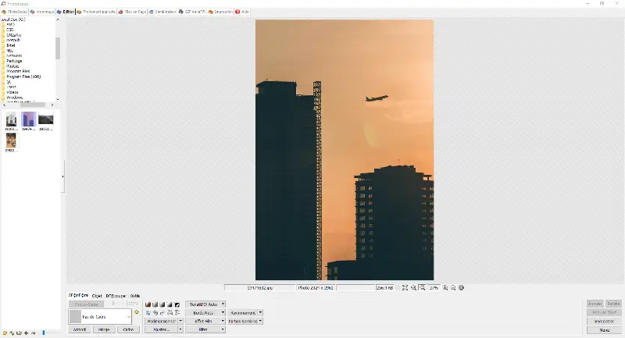This screenshot has height=338, width=625.
Task: Click the star icon under thumbnail panel
Action: click(x=5, y=333)
